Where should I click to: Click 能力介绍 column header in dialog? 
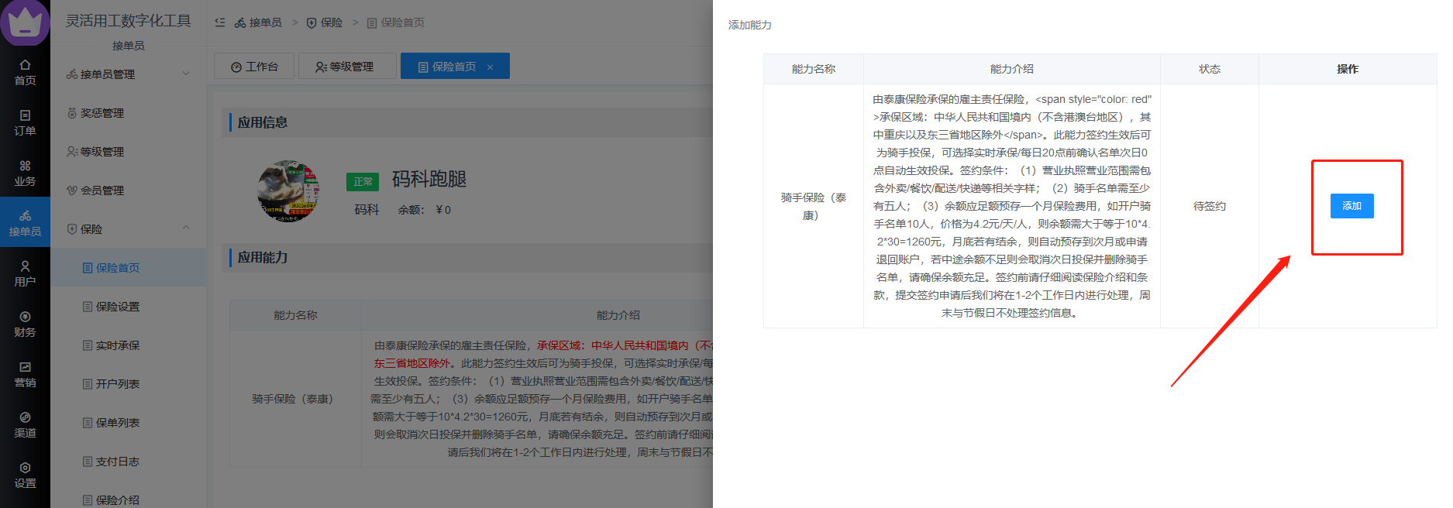[1011, 69]
